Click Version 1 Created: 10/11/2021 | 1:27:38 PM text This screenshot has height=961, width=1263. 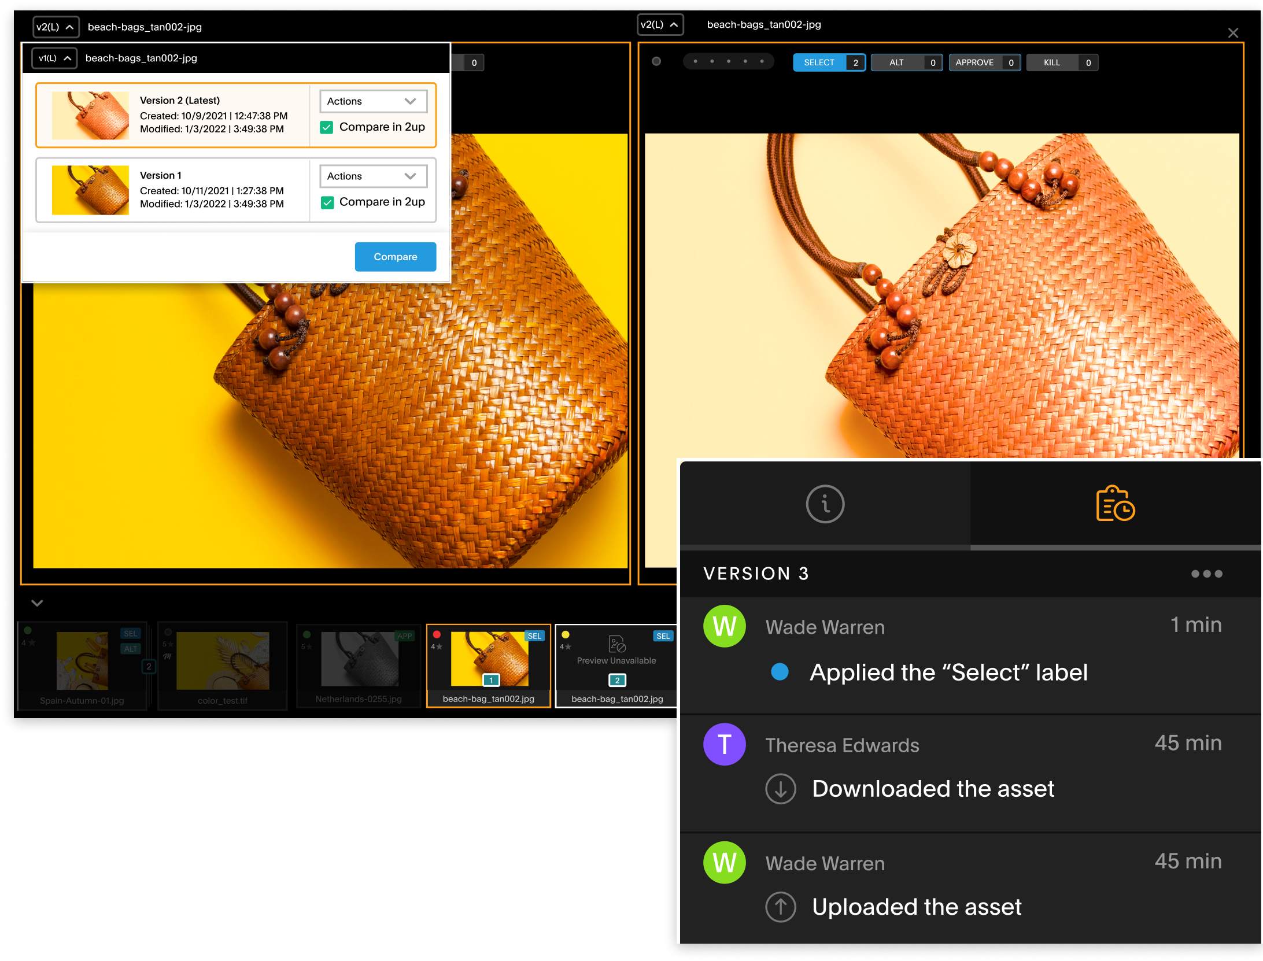212,191
